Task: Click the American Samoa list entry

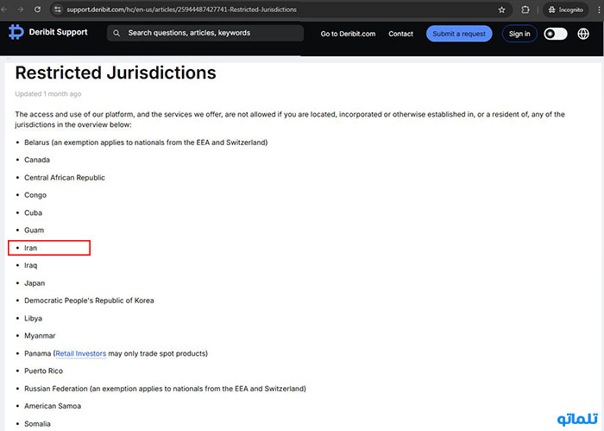Action: click(53, 406)
